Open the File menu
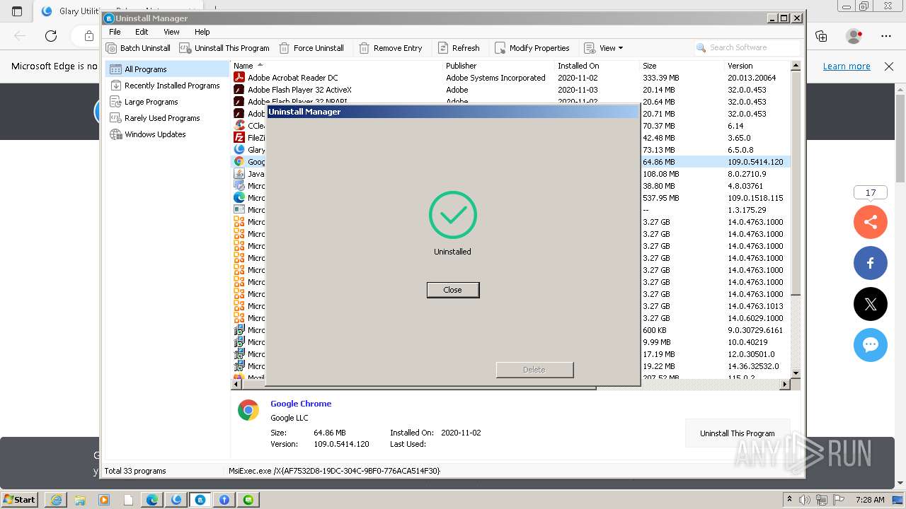906x509 pixels. (115, 32)
